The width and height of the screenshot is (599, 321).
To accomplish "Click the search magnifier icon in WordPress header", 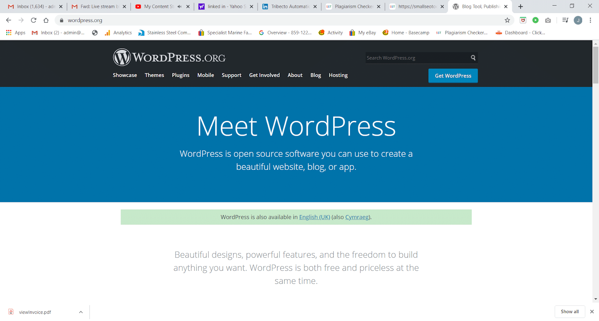I will click(x=473, y=58).
